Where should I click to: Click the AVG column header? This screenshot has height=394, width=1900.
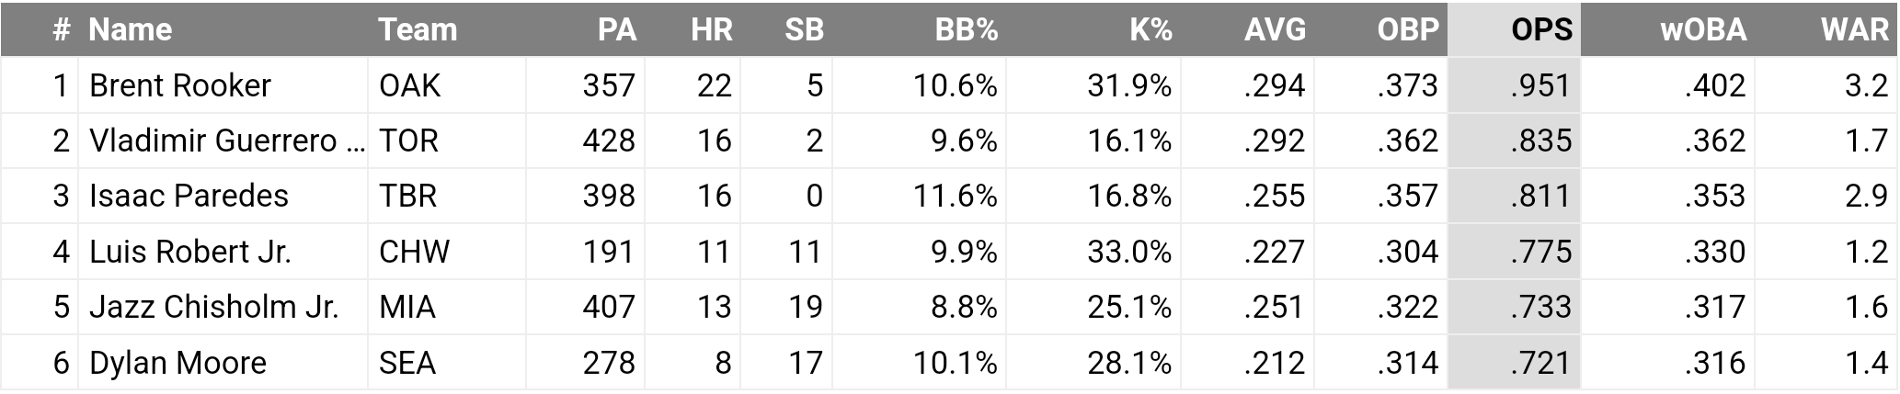click(x=1275, y=29)
